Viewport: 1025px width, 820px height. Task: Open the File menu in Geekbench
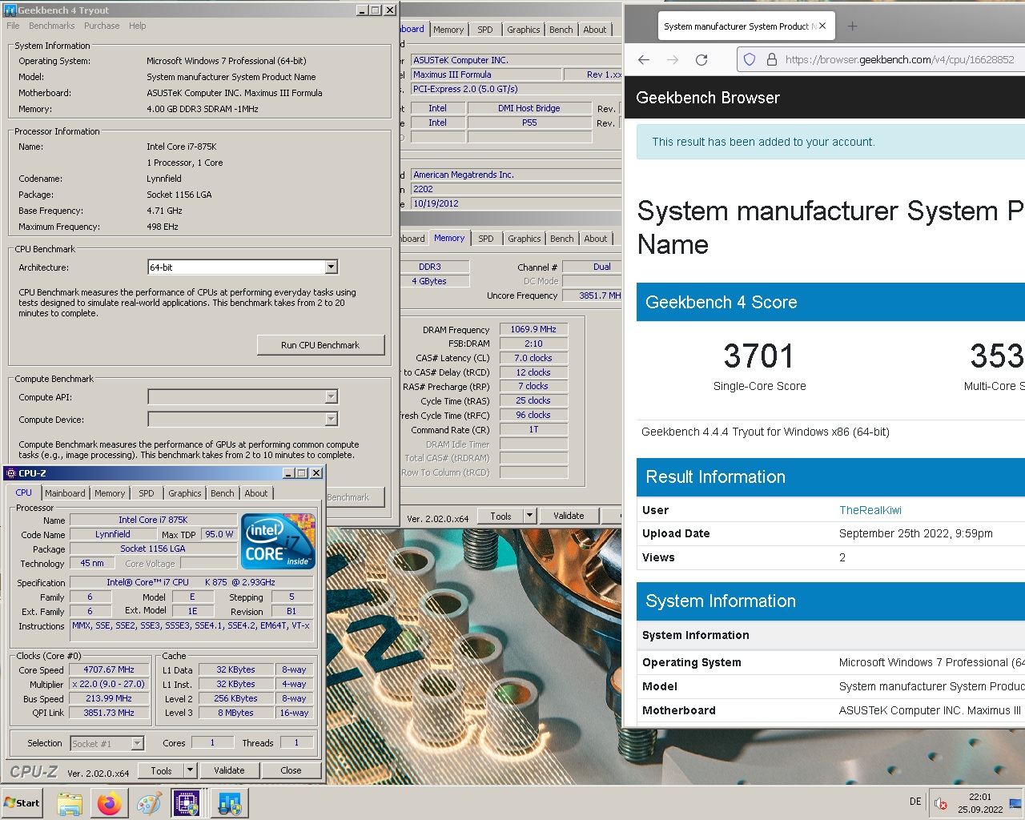coord(13,26)
